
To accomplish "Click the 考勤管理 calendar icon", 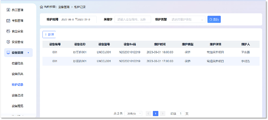I will point(8,21).
